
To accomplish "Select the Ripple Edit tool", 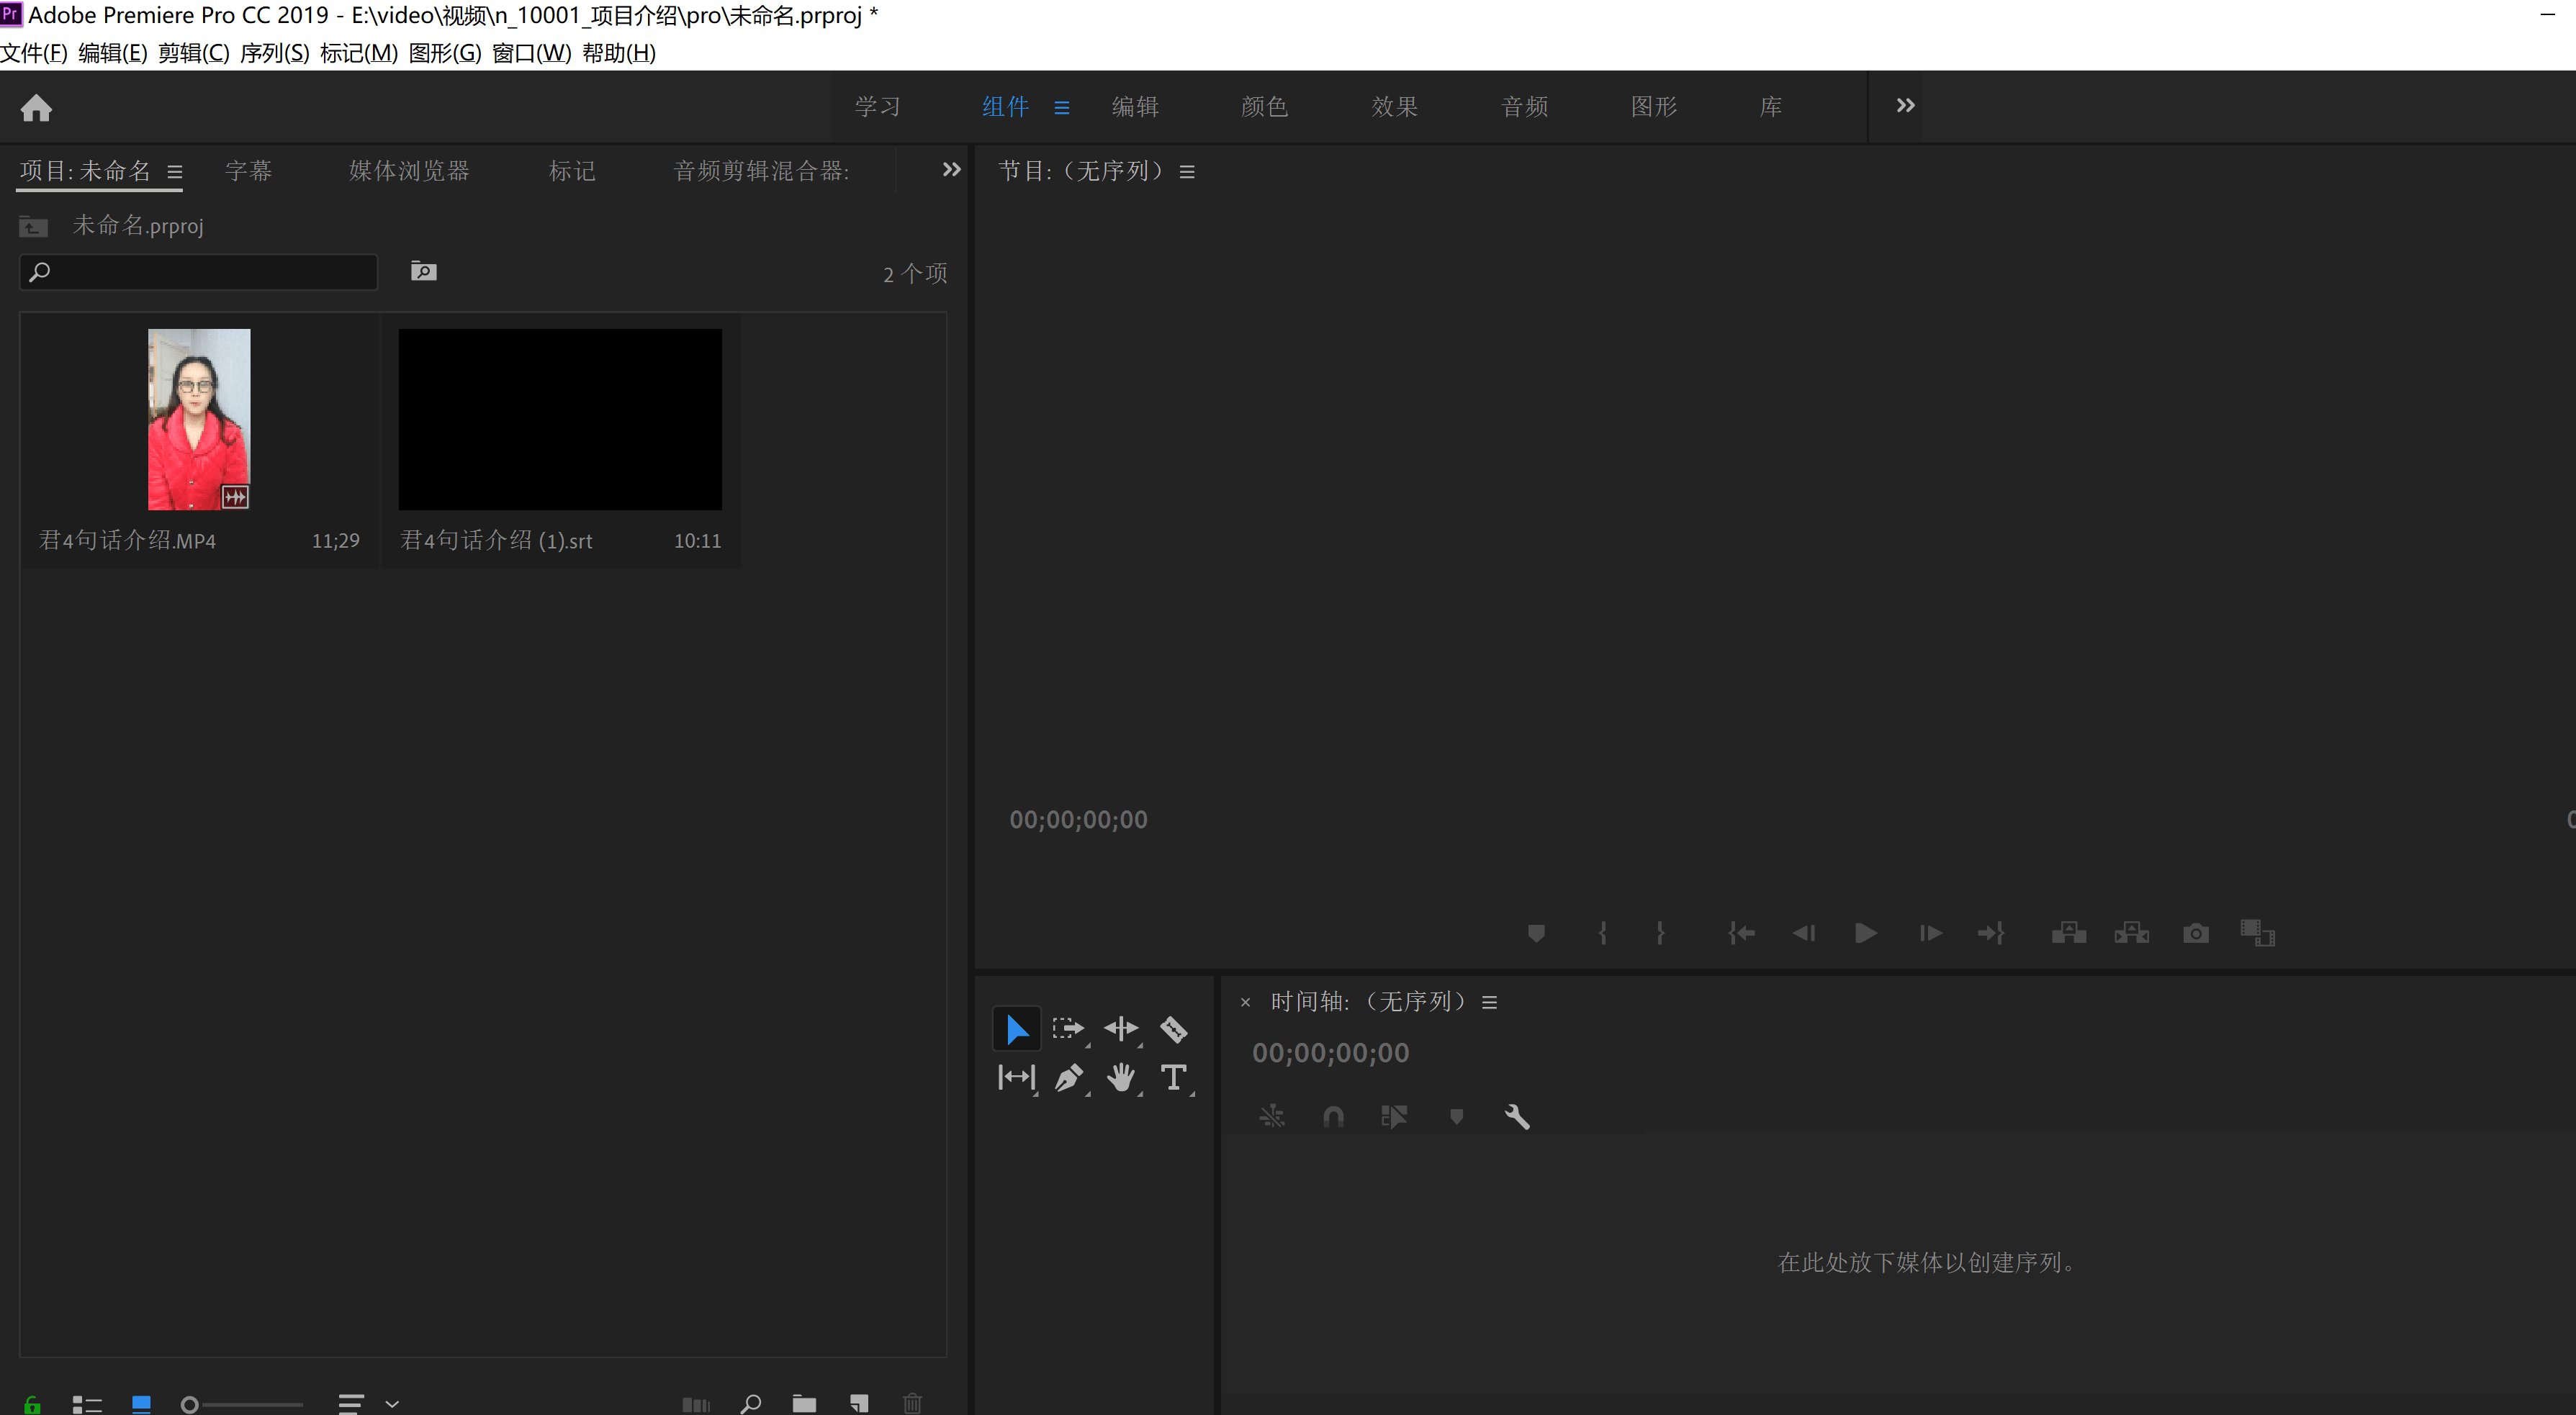I will (x=1121, y=1028).
